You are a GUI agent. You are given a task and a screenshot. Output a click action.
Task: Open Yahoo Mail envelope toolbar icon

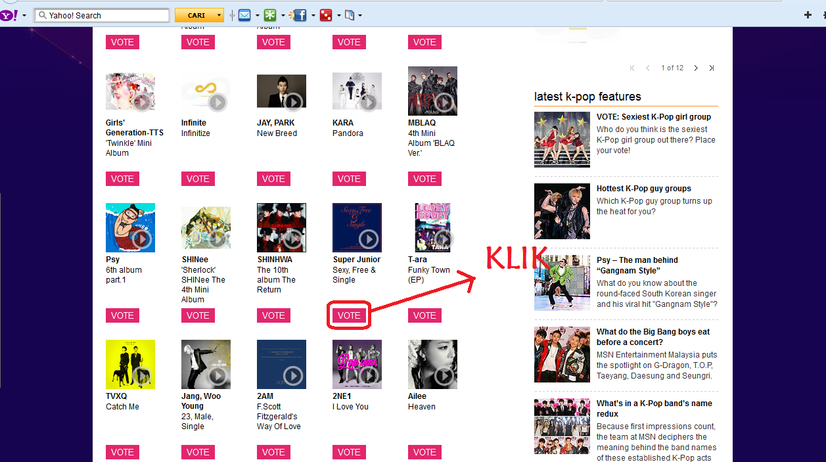click(x=244, y=15)
